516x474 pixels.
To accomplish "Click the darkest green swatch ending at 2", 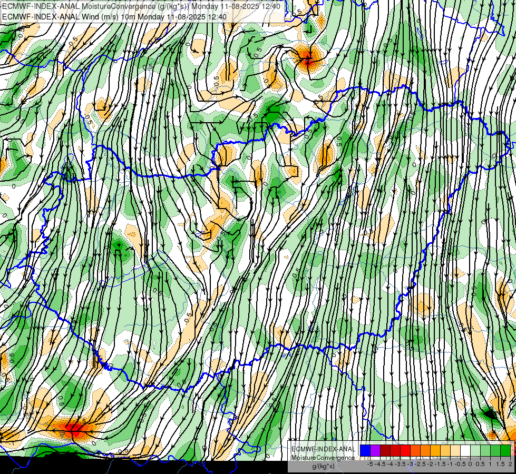I will pyautogui.click(x=505, y=450).
